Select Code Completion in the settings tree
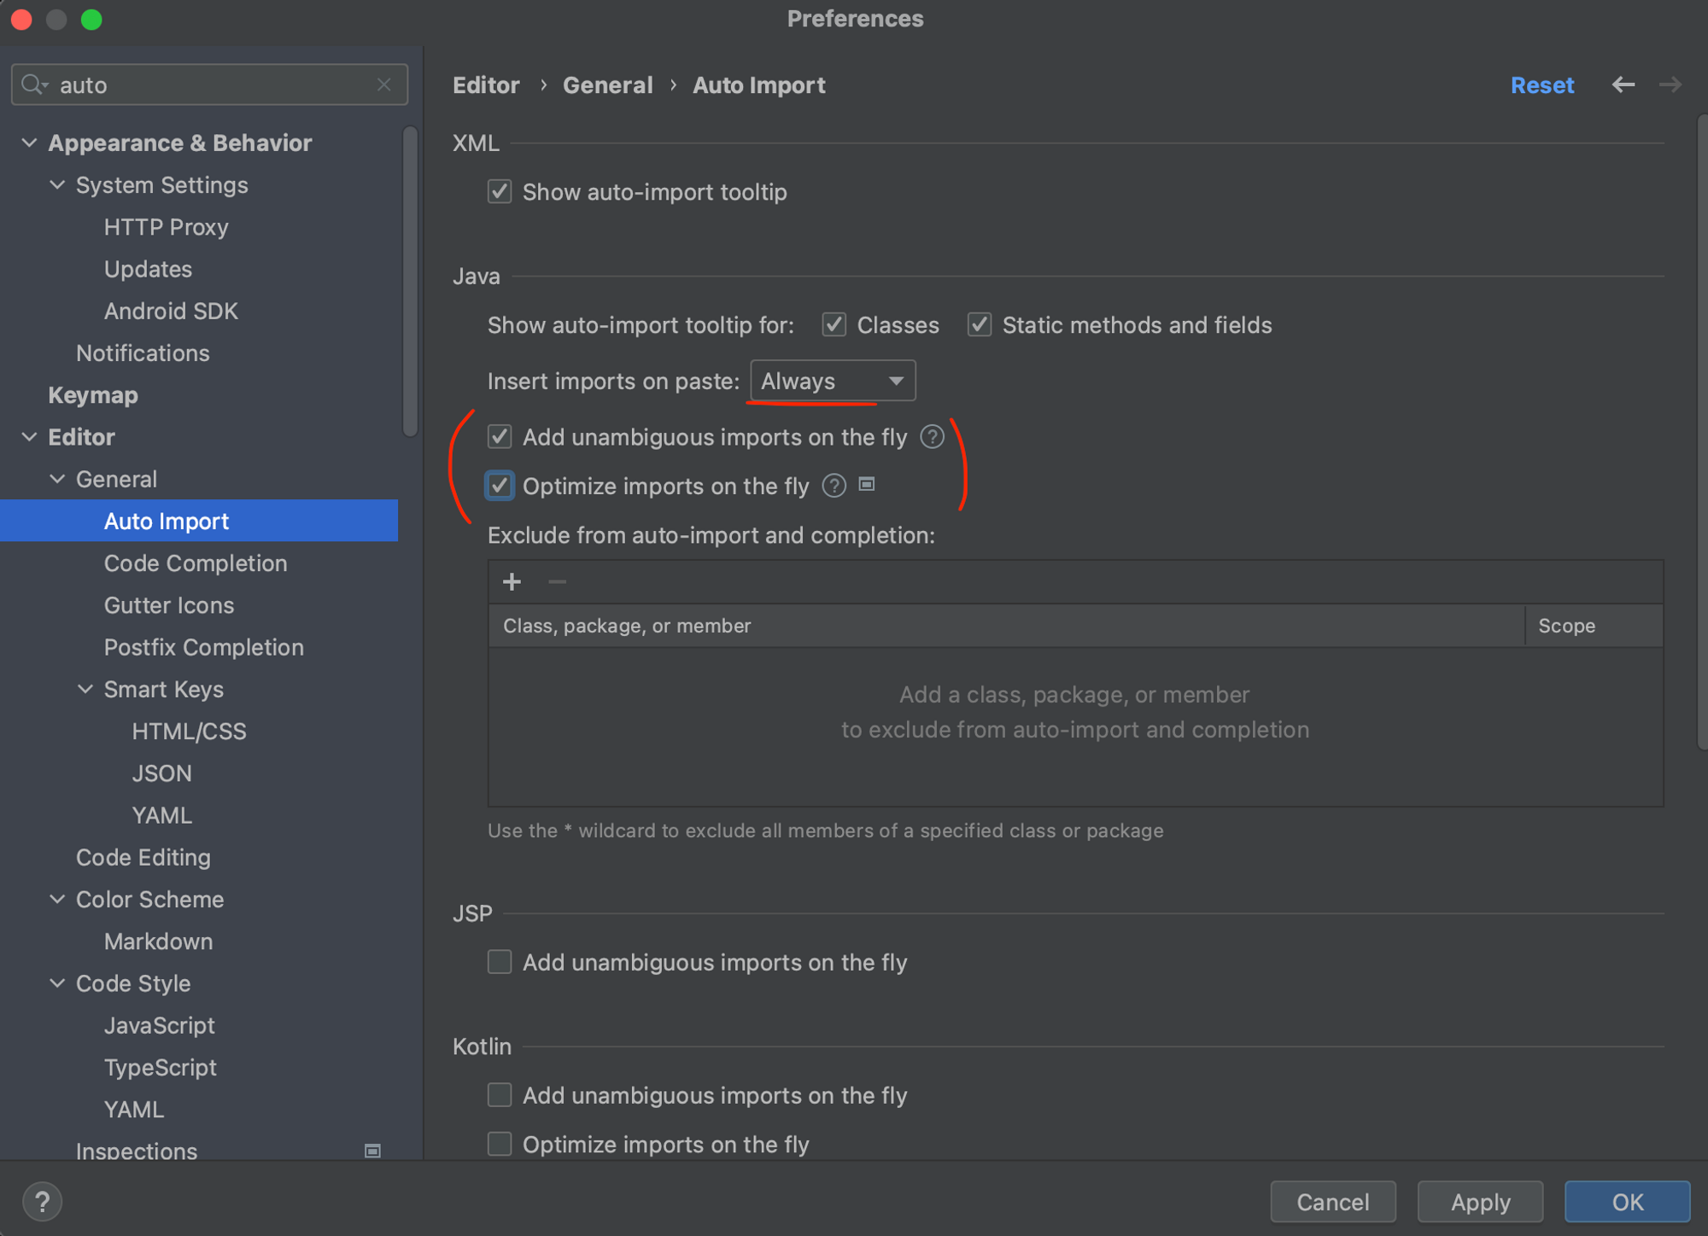The height and width of the screenshot is (1236, 1708). click(x=196, y=563)
